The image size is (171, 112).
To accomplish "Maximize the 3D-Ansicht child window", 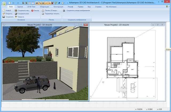I will click(x=81, y=25).
